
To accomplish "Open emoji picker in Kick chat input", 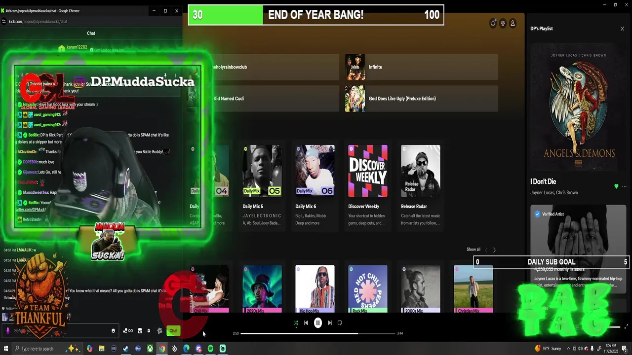I will pos(113,331).
